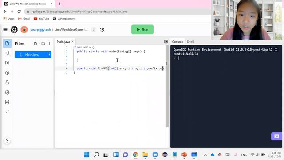Open dearpiggytech profile link
This screenshot has height=160, width=284.
(40, 30)
